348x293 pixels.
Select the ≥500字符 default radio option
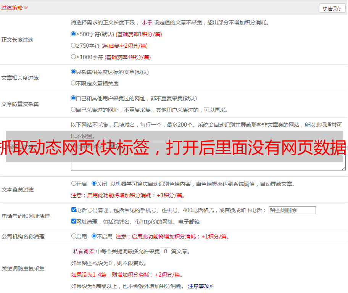74,34
